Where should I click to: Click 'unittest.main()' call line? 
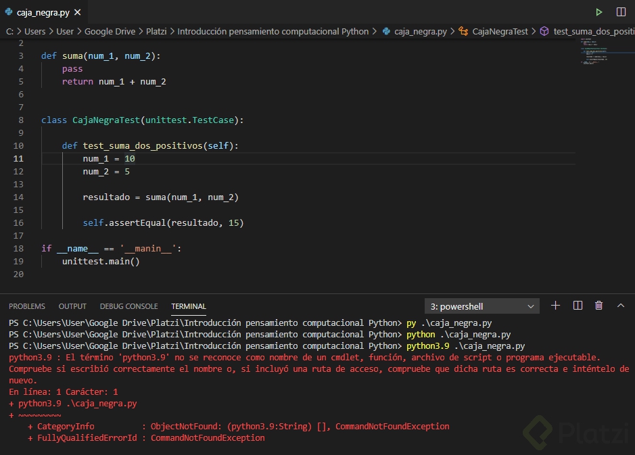click(x=101, y=262)
